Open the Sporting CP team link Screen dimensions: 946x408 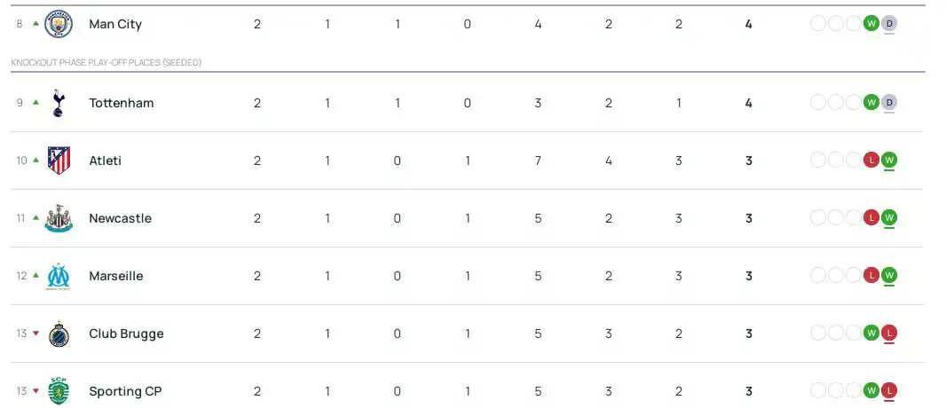(125, 391)
